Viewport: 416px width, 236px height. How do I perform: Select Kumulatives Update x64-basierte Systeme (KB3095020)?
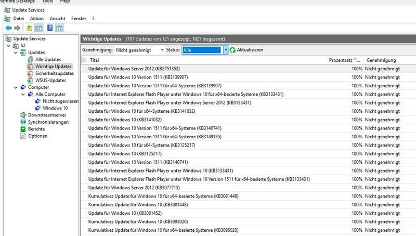click(249, 230)
